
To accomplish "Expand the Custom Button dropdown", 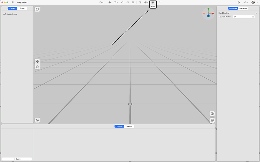I will coord(243,16).
